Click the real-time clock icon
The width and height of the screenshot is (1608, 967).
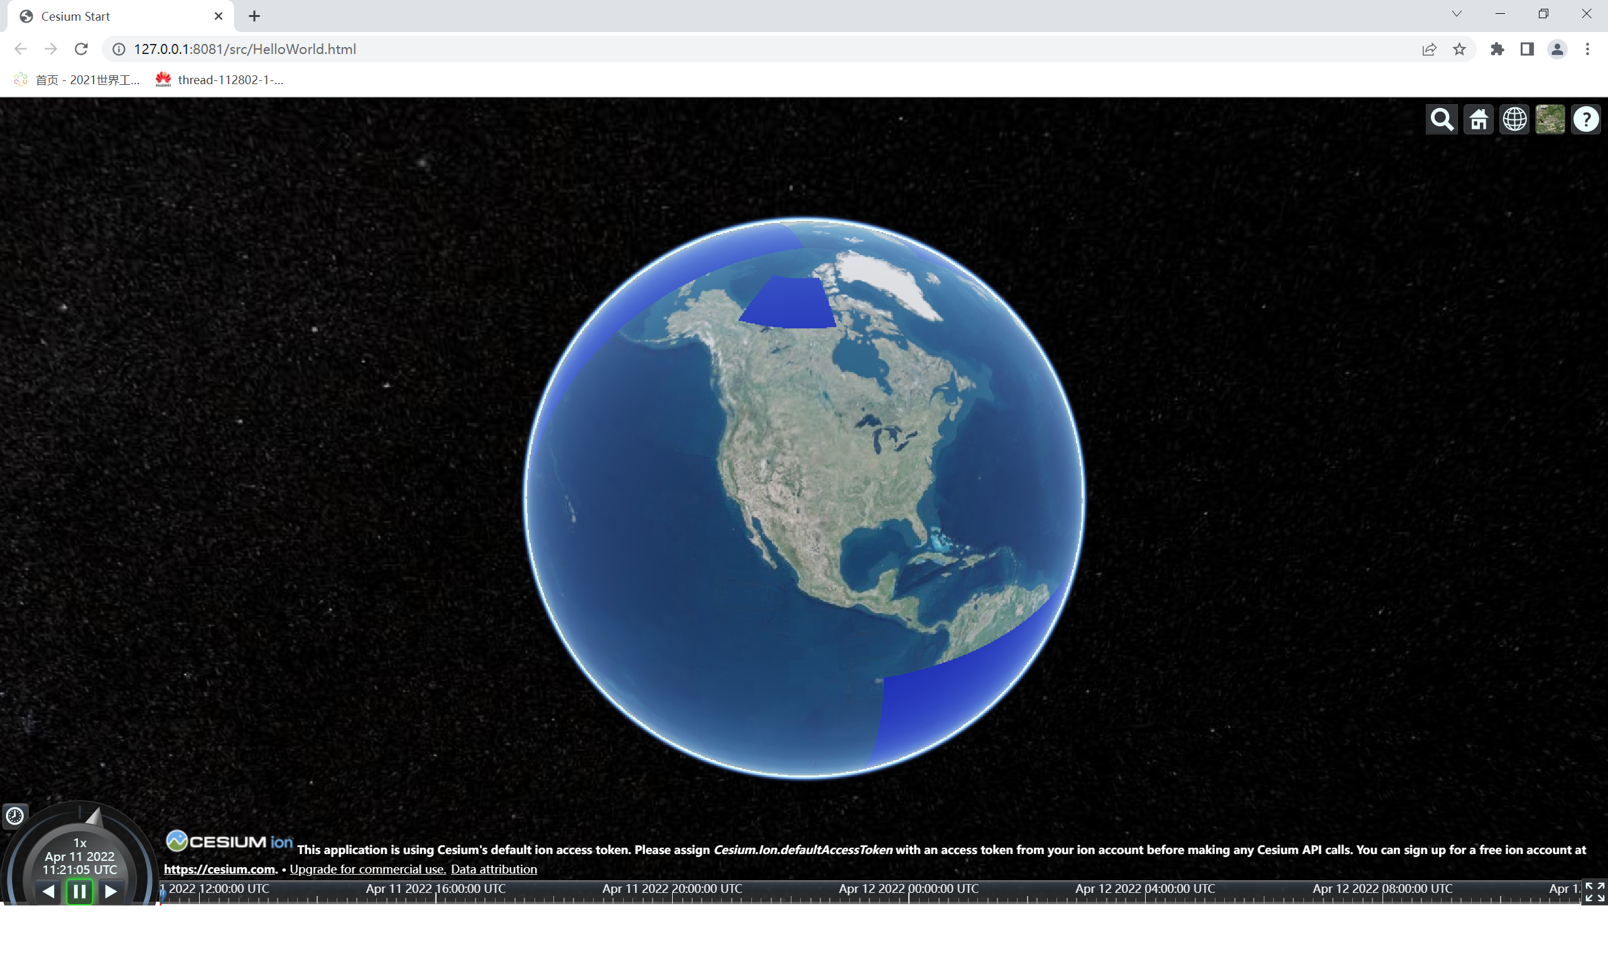pos(14,815)
